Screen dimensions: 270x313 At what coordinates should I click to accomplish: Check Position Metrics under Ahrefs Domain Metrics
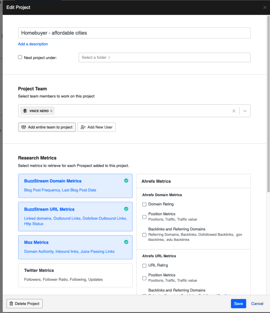144,217
